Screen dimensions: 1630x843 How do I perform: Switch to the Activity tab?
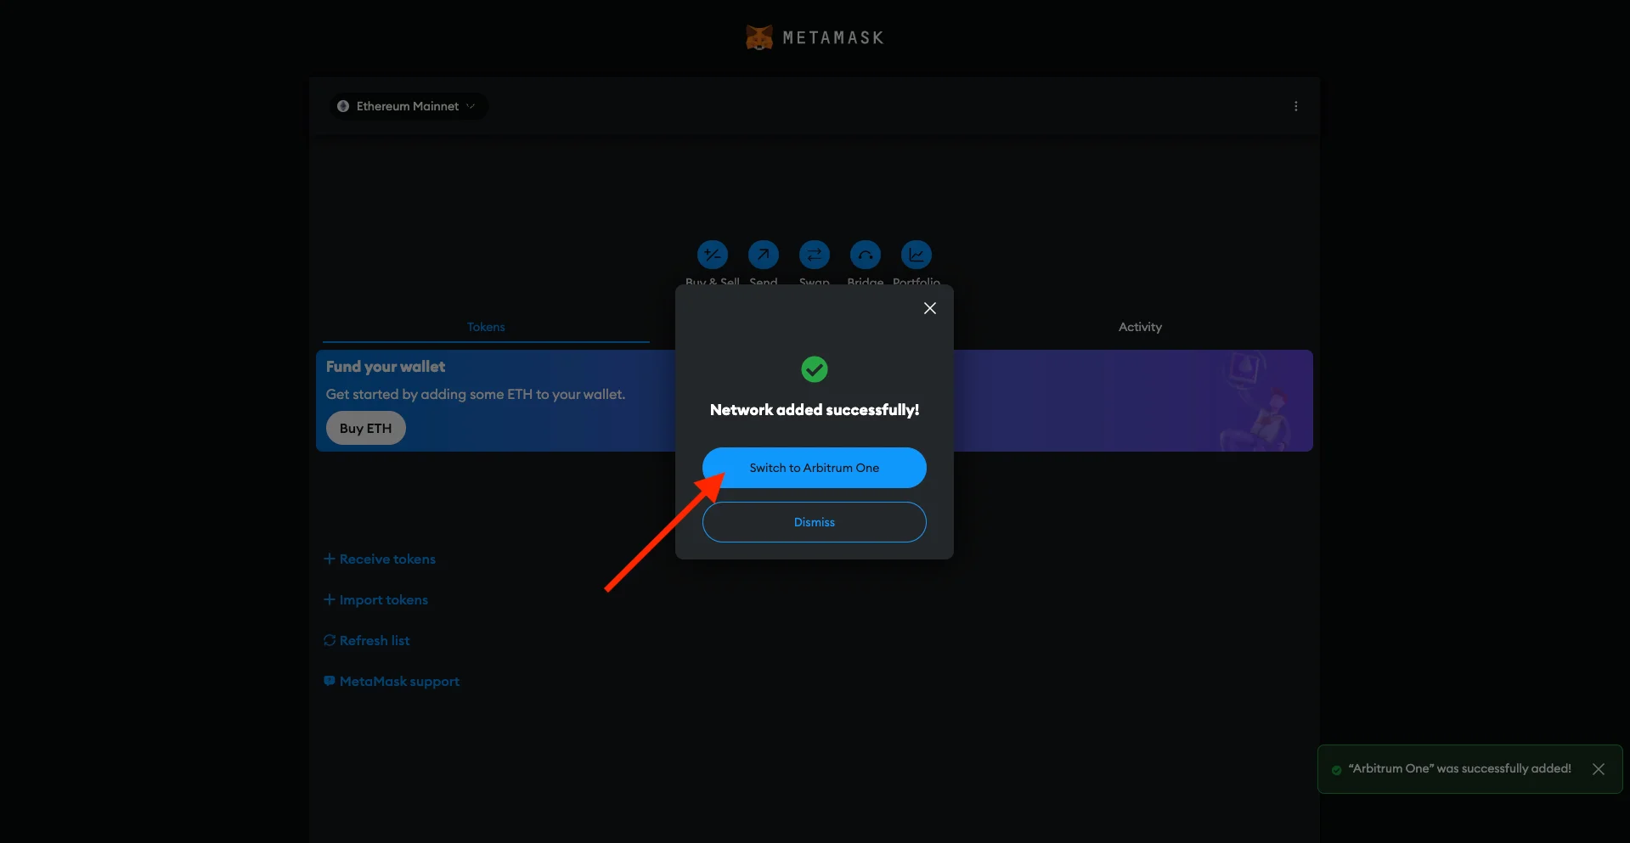[x=1140, y=327]
